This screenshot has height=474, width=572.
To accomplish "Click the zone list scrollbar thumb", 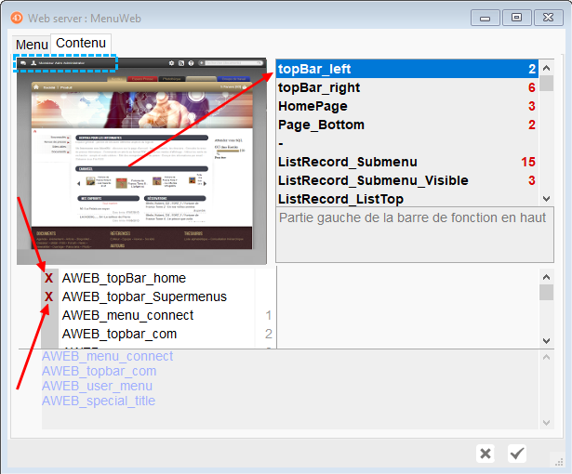I will [x=546, y=83].
